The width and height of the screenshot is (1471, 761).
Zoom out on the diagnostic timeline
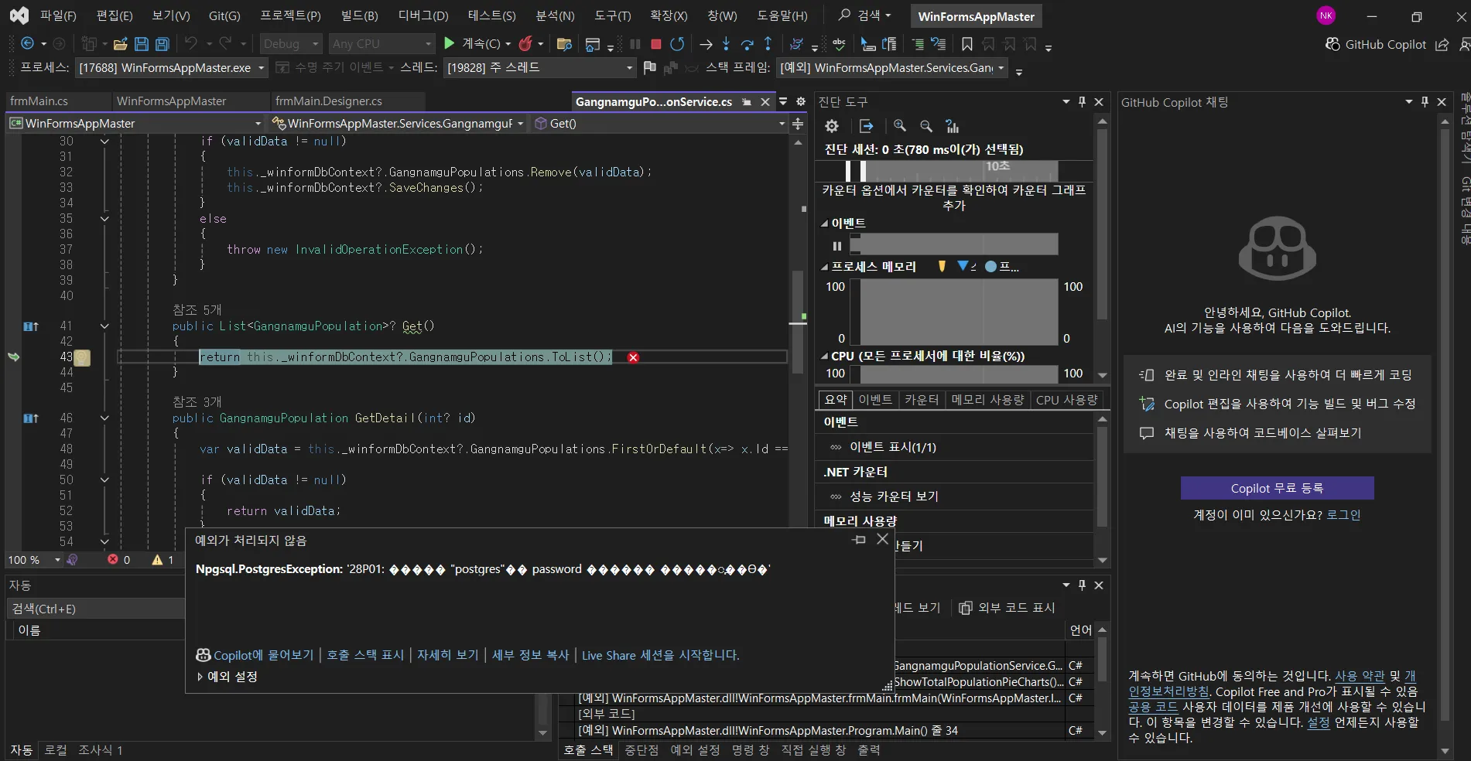click(x=926, y=126)
